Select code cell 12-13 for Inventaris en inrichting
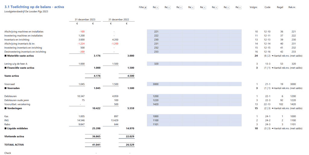This screenshot has height=155, width=309. click(267, 40)
